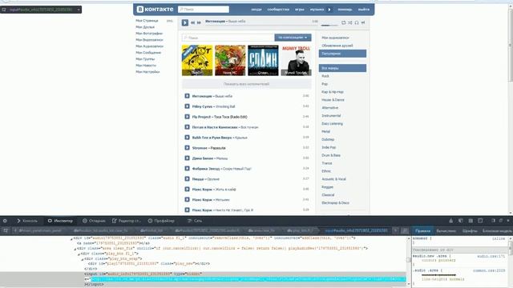Screen dimensions: 513x288
Task: Select the Популярное sidebar tab
Action: pos(342,54)
